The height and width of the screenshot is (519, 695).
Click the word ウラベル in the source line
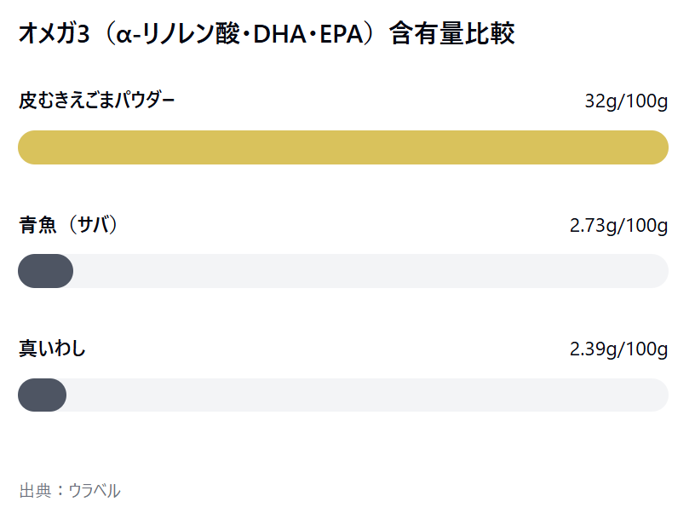(x=95, y=491)
